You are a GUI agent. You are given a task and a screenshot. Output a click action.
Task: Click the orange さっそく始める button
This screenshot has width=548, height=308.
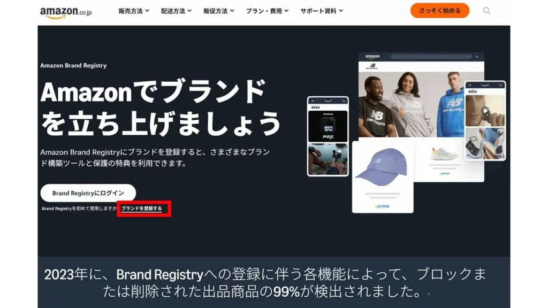[x=440, y=11]
